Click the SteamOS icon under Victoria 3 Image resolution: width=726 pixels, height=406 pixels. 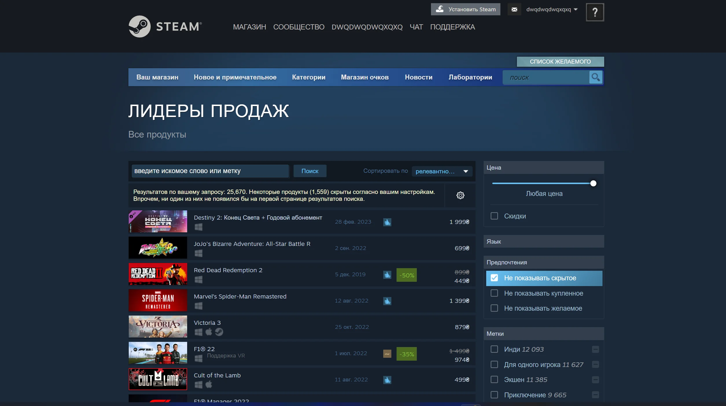[219, 332]
